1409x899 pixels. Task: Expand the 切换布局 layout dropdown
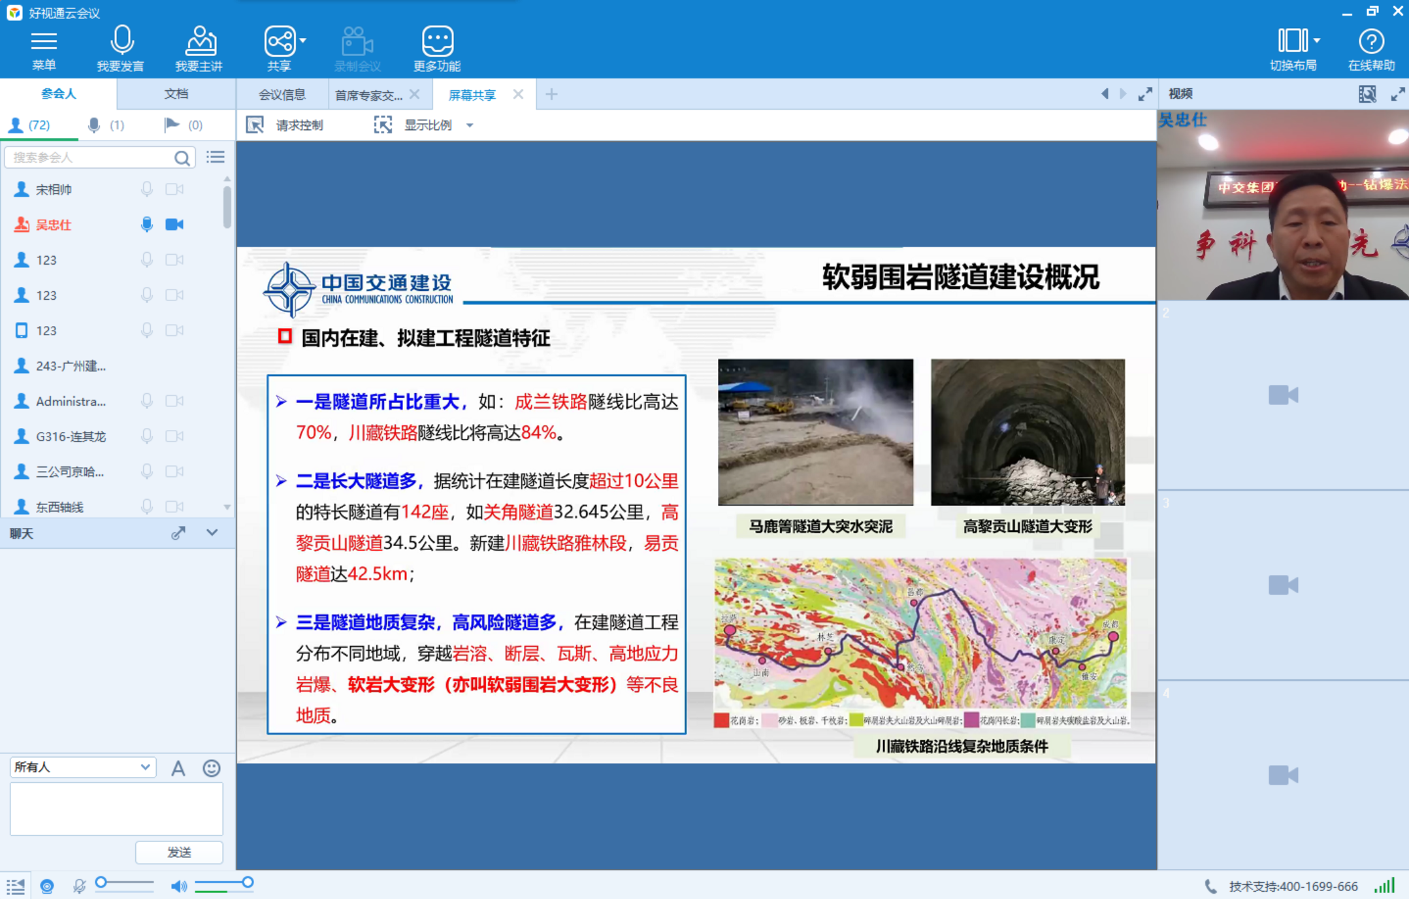(x=1317, y=41)
